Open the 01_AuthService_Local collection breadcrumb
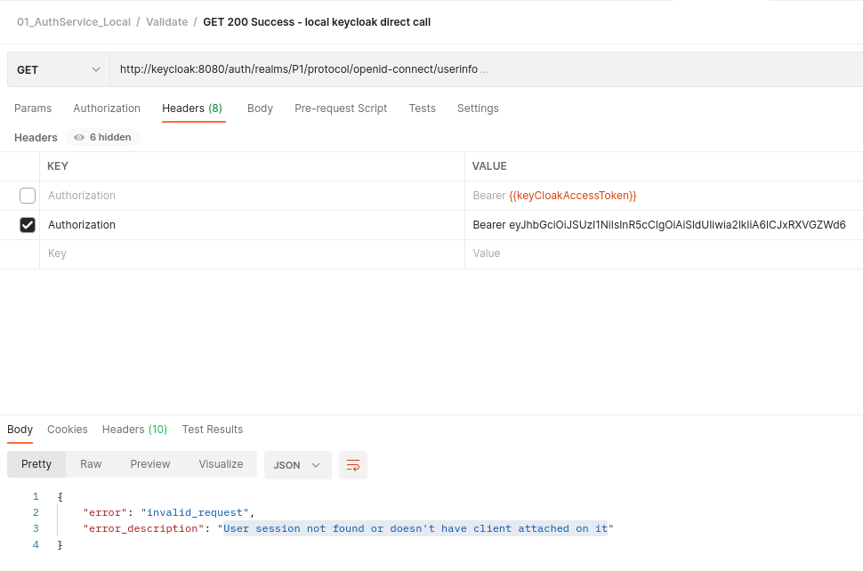Image resolution: width=863 pixels, height=571 pixels. click(x=74, y=21)
